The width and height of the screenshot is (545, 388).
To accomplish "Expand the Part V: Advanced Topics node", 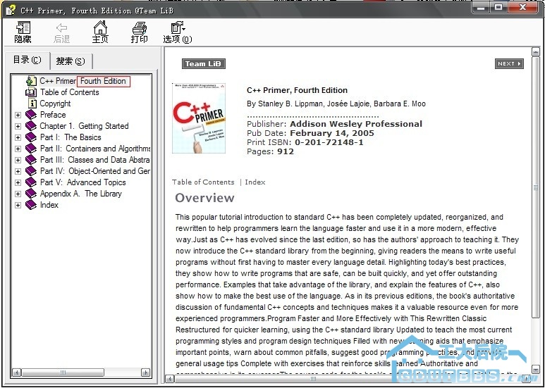I will pyautogui.click(x=18, y=182).
